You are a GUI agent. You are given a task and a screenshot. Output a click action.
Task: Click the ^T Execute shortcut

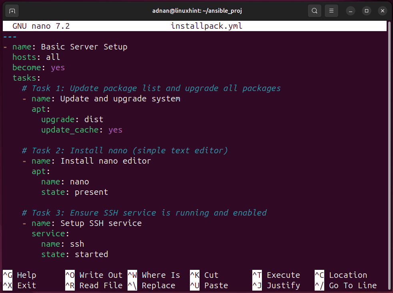coord(276,275)
